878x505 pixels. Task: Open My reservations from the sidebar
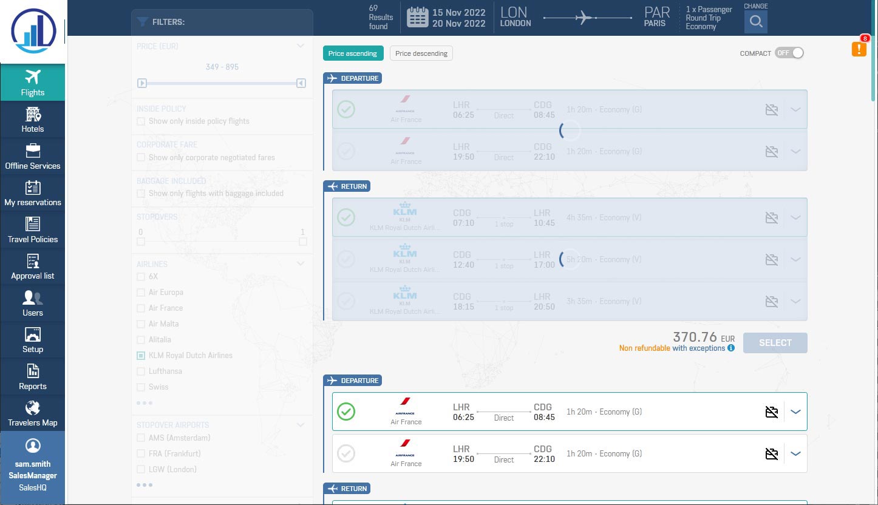[33, 194]
